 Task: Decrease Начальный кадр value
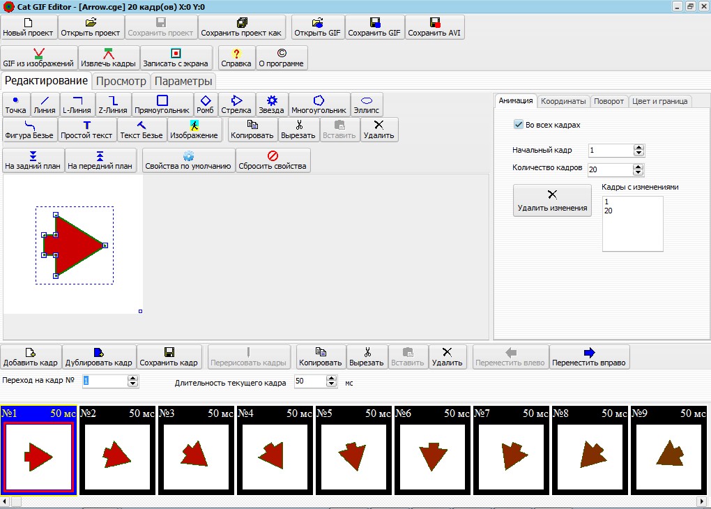639,153
